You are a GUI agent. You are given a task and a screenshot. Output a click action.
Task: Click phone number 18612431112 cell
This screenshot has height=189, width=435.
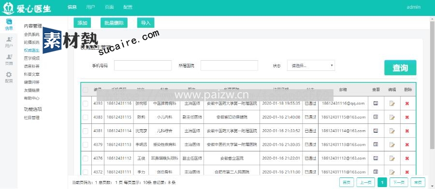tap(119, 159)
